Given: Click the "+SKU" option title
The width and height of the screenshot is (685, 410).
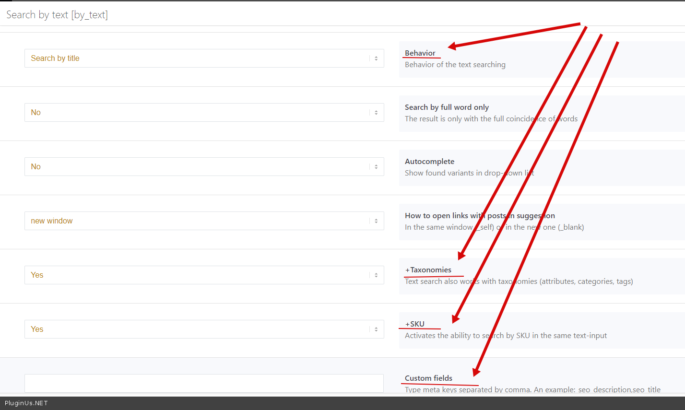Looking at the screenshot, I should (x=414, y=324).
